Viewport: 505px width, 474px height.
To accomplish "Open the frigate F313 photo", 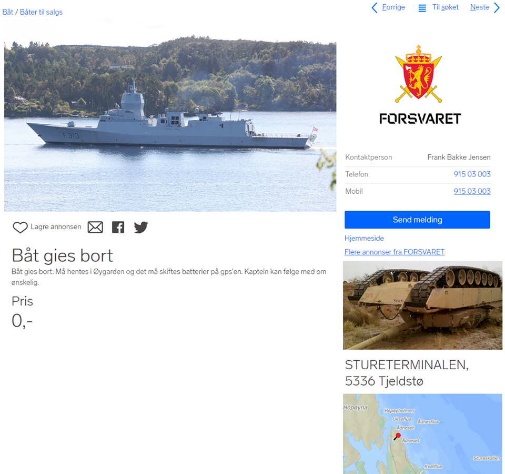I will point(170,126).
